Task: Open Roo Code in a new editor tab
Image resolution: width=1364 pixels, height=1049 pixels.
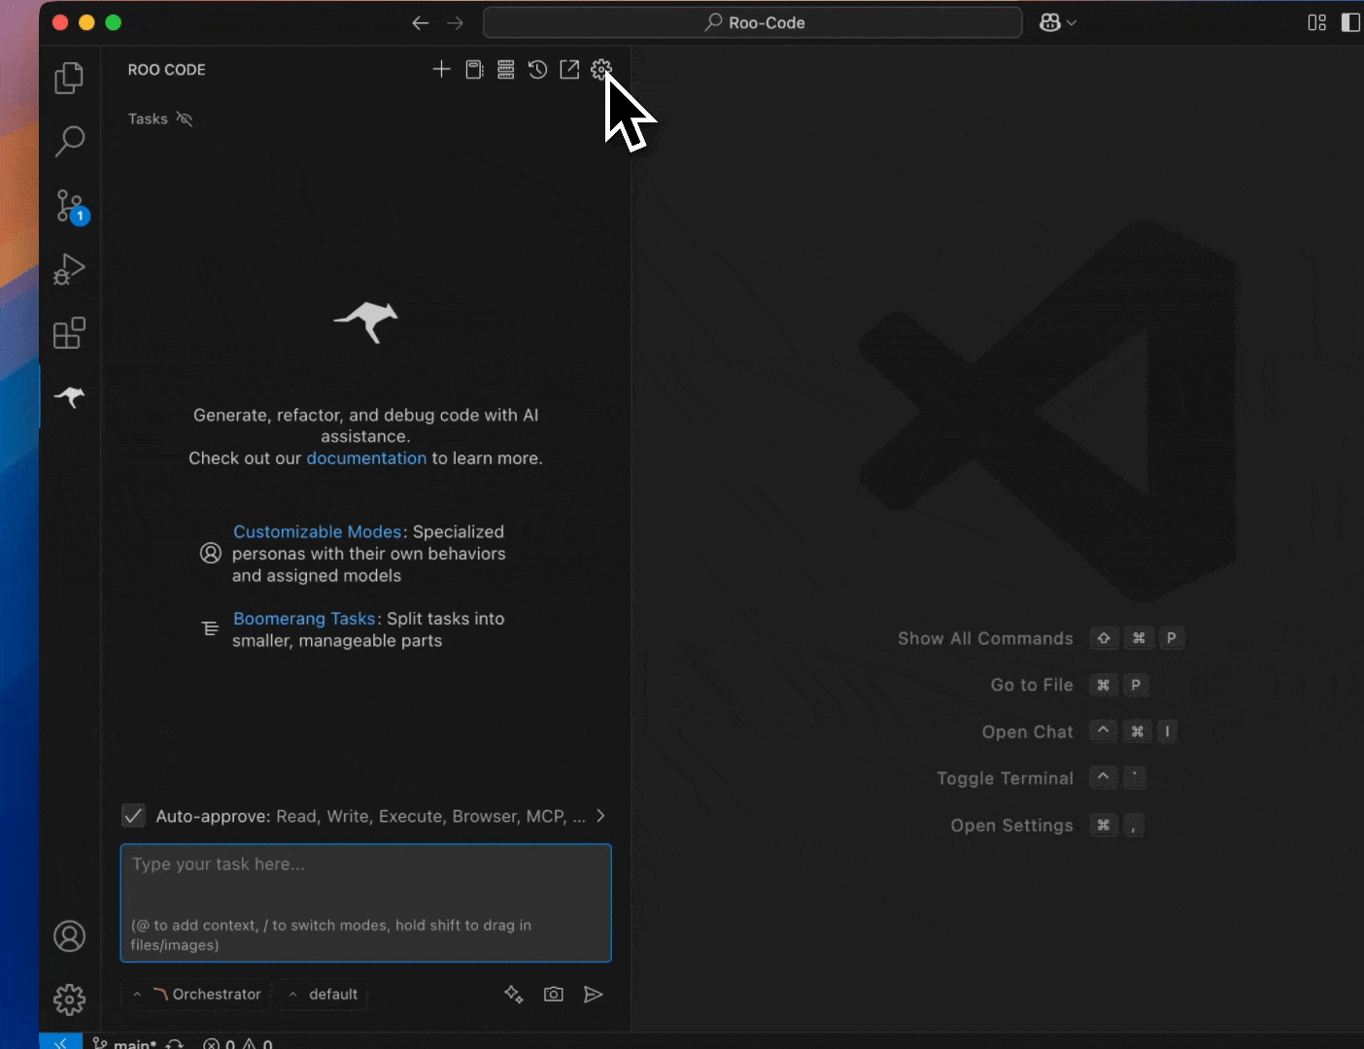Action: point(569,69)
